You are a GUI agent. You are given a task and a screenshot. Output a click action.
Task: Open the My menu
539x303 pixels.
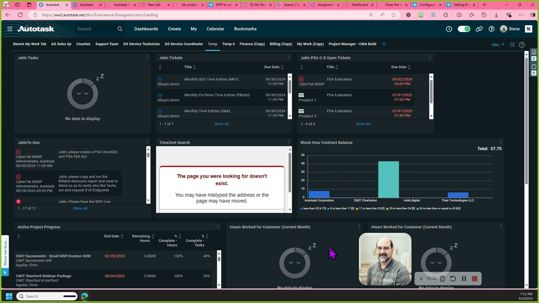pos(194,29)
